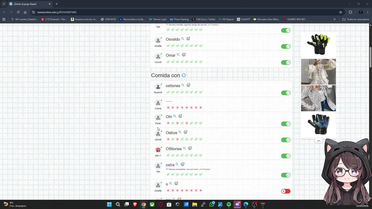Image resolution: width=372 pixels, height=209 pixels.
Task: Open the HUAWEI WiFi BE3 bookmark
Action: [x=294, y=19]
